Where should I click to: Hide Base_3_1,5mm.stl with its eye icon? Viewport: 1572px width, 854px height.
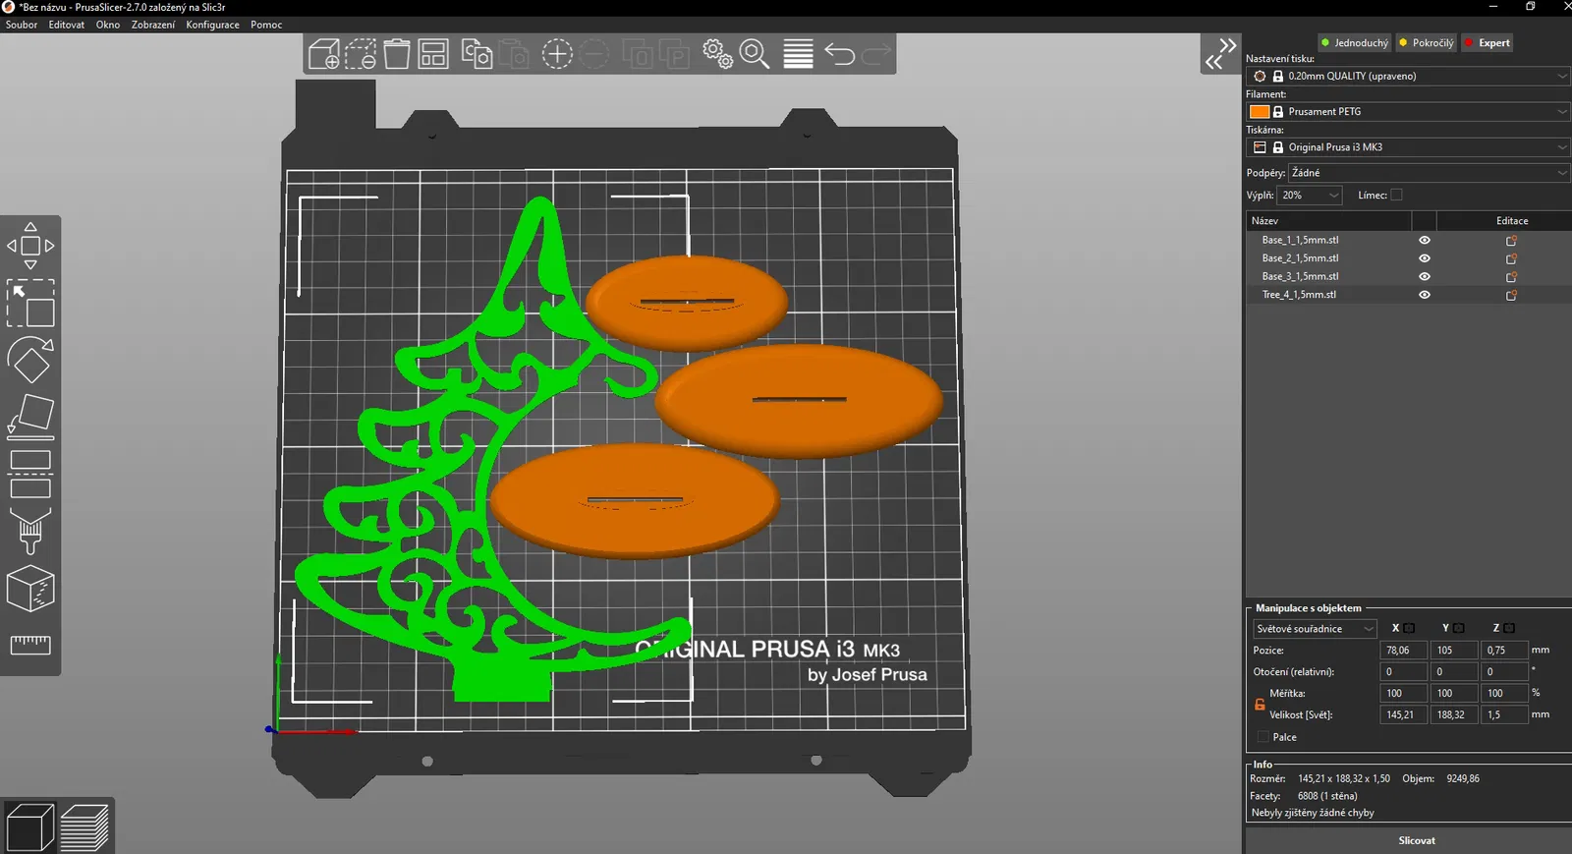coord(1425,277)
